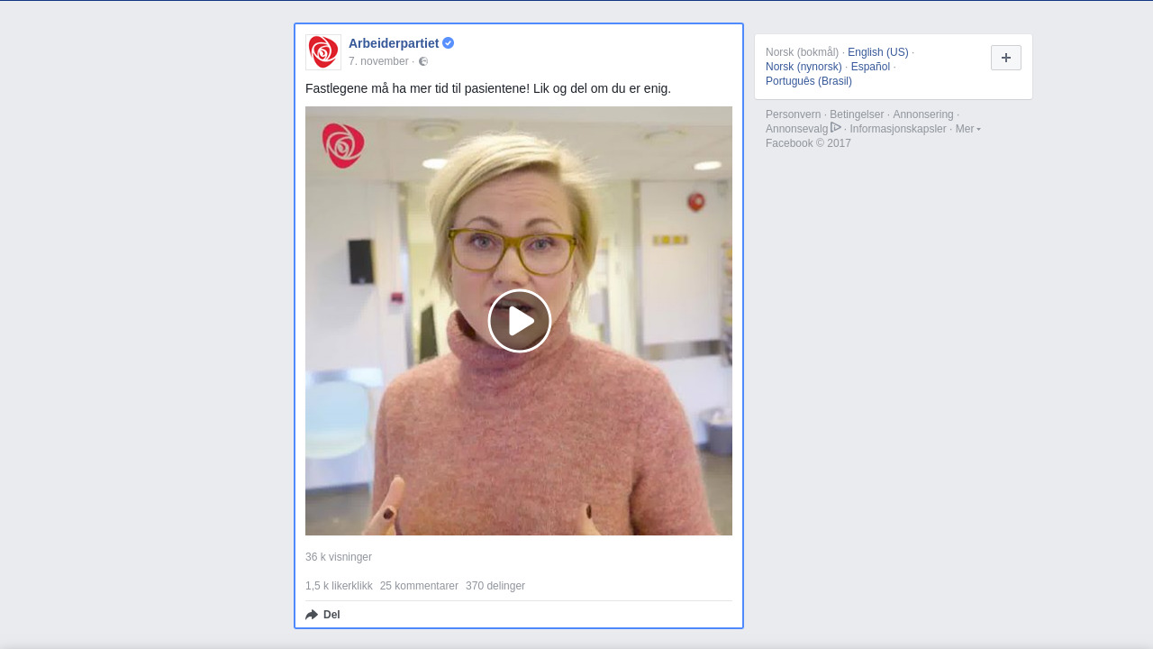
Task: Open the 370 delinger link
Action: [495, 586]
